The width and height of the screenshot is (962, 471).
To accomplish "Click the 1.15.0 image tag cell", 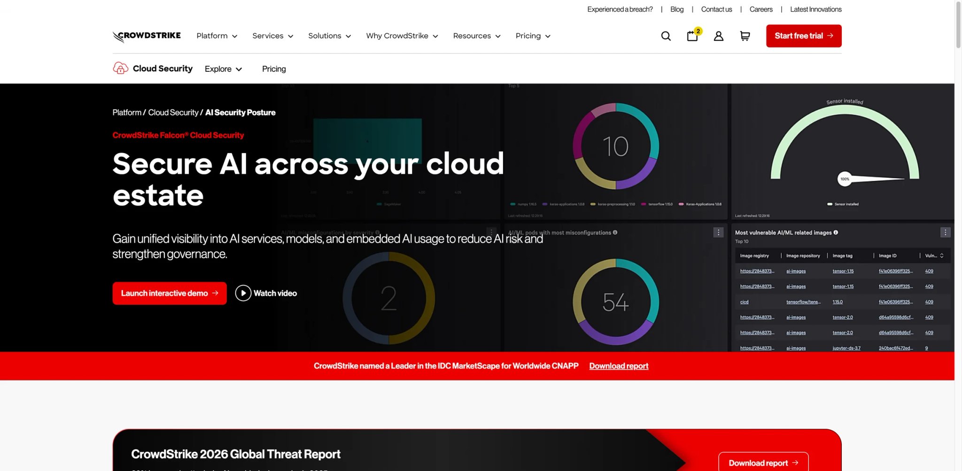I will [x=838, y=302].
